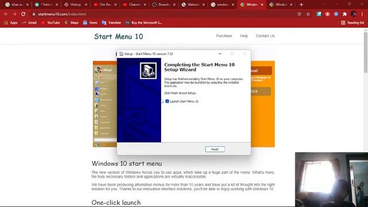Minimize the Setup wizard window
368x207 pixels.
[220, 53]
